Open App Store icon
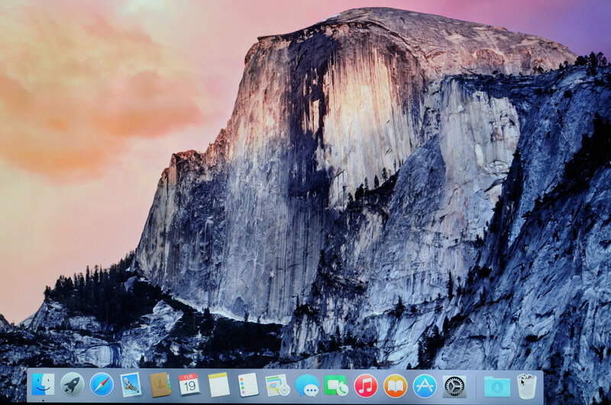Screen dimensions: 611x405 coord(425,386)
